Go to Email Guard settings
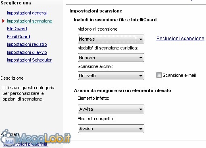Image resolution: width=206 pixels, height=148 pixels. pyautogui.click(x=19, y=37)
